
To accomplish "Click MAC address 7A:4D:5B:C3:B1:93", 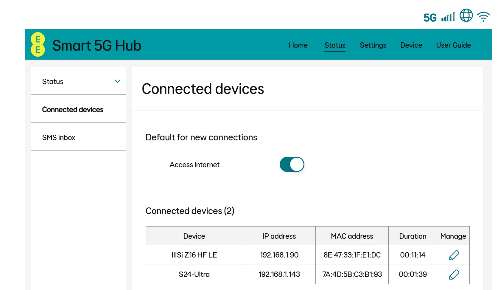I will [352, 275].
